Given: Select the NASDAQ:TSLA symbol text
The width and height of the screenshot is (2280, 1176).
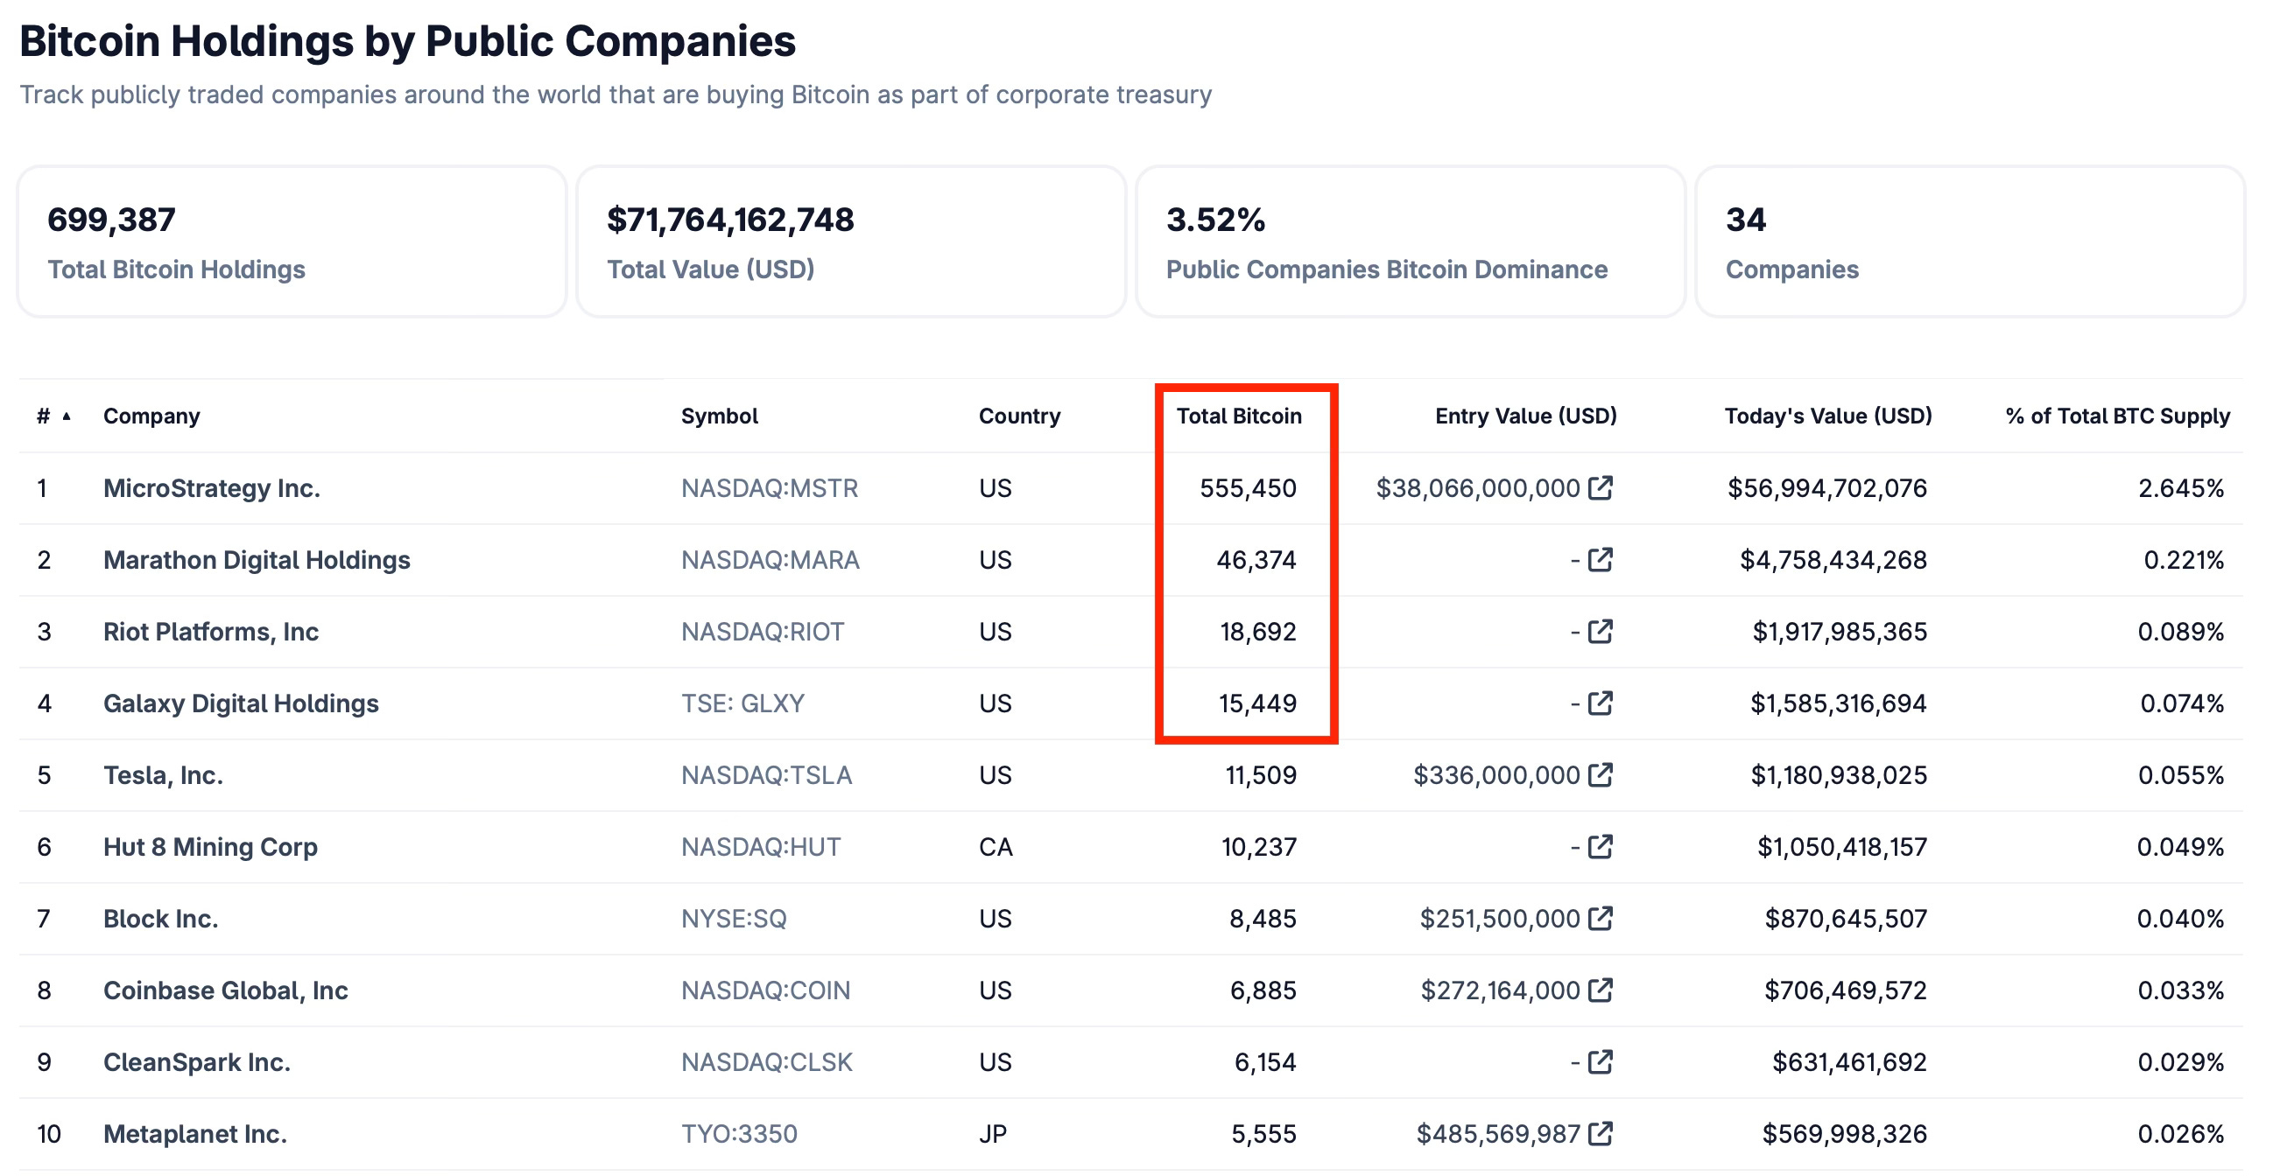Looking at the screenshot, I should tap(765, 775).
